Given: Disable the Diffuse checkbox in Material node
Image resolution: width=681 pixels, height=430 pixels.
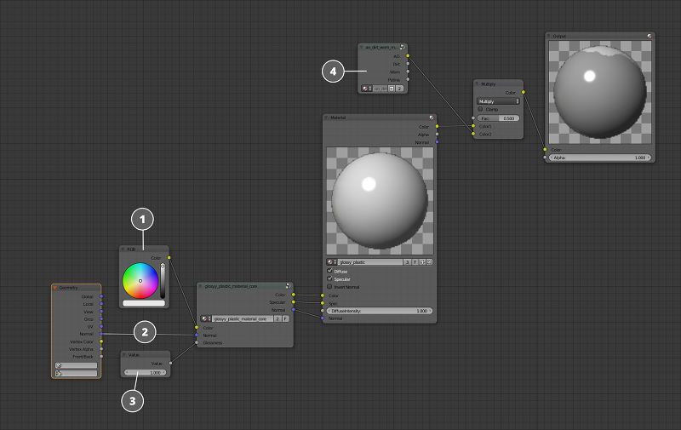Looking at the screenshot, I should pyautogui.click(x=330, y=271).
